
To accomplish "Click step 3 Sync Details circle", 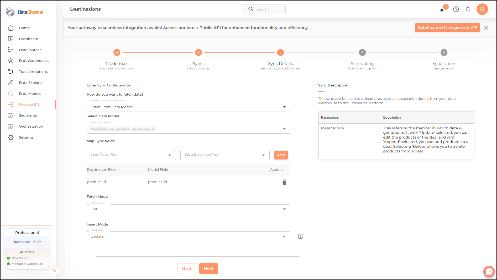I will pos(280,52).
